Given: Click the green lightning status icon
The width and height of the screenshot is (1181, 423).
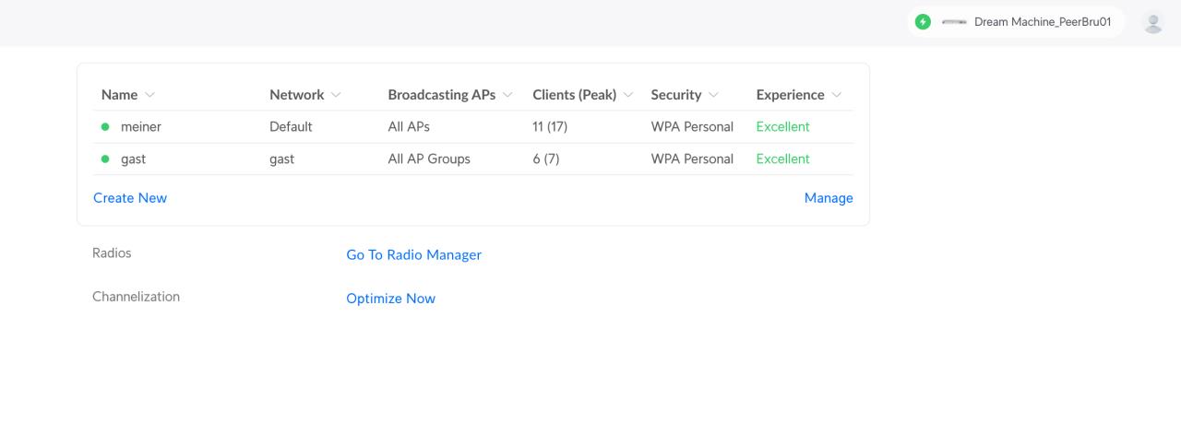Looking at the screenshot, I should coord(923,22).
